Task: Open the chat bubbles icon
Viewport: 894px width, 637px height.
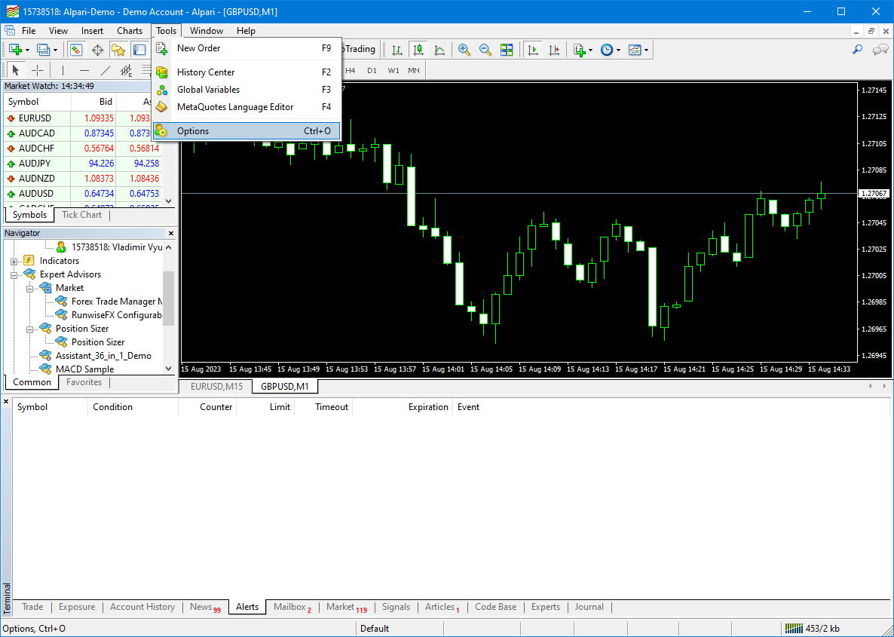Action: 880,50
